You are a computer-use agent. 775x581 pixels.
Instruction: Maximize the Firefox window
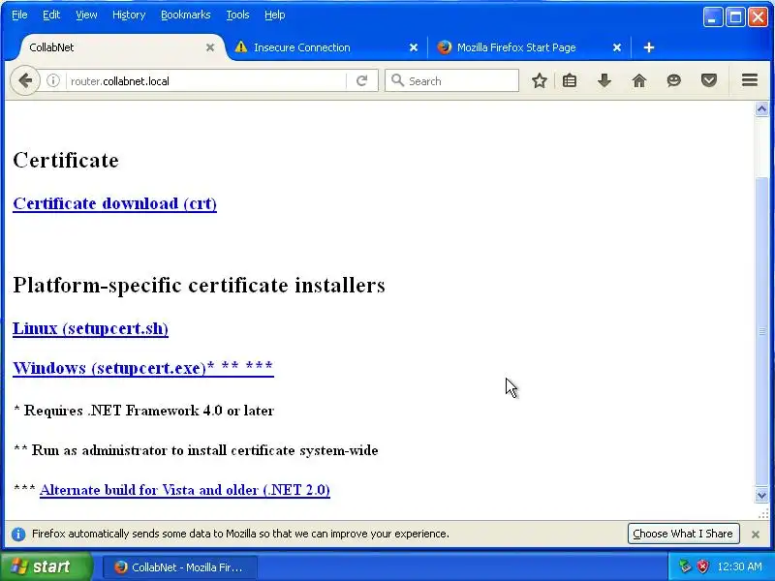tap(735, 17)
